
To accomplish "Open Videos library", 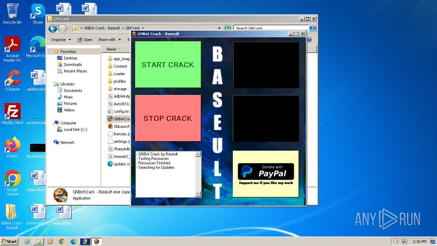I will [x=69, y=110].
